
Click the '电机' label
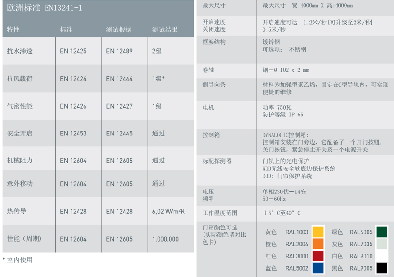click(x=208, y=107)
